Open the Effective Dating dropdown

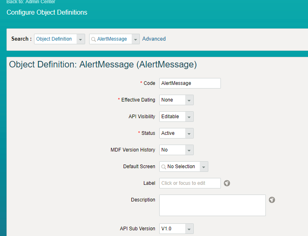pyautogui.click(x=189, y=100)
